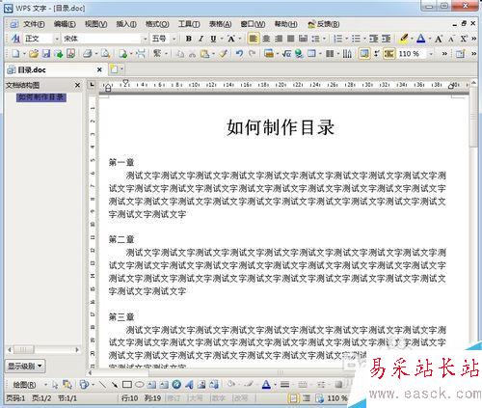Apply the yellow highlight color
482x408 pixels.
(404, 39)
